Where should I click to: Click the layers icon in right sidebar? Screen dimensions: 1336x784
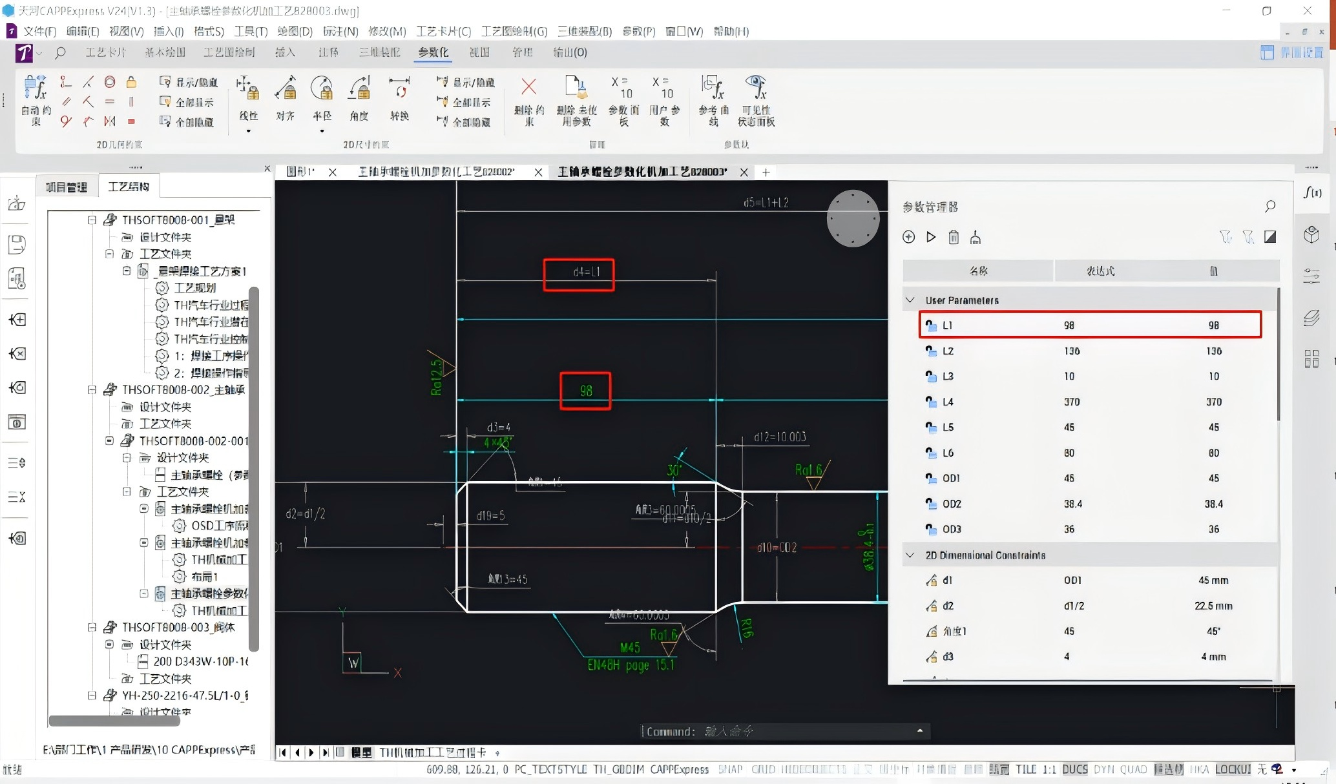pyautogui.click(x=1311, y=318)
